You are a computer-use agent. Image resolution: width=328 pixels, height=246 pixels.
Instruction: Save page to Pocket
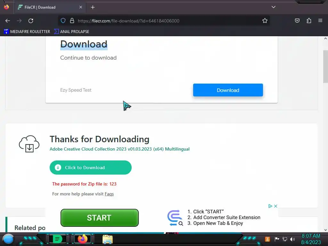click(x=297, y=20)
